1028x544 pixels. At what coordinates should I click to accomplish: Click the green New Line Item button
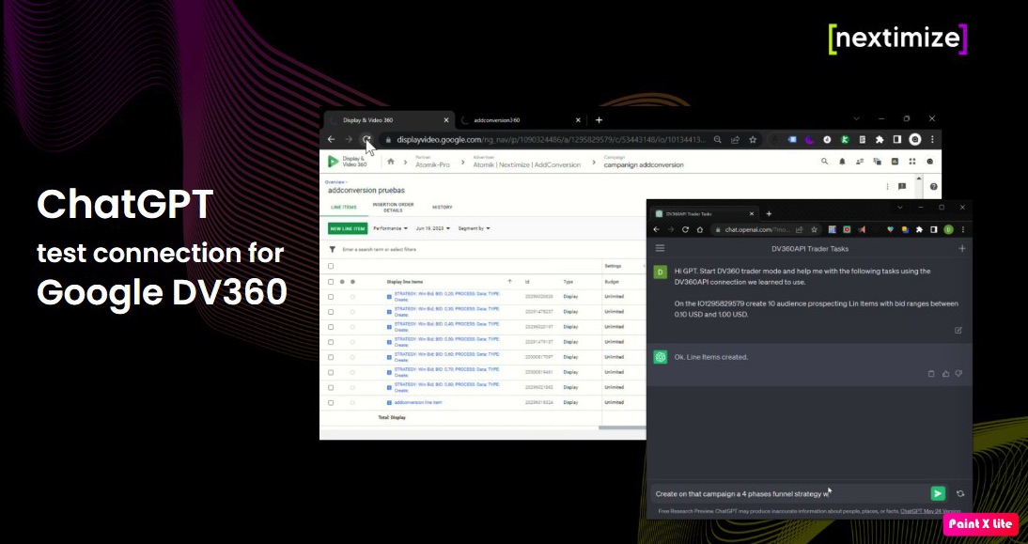pos(347,228)
